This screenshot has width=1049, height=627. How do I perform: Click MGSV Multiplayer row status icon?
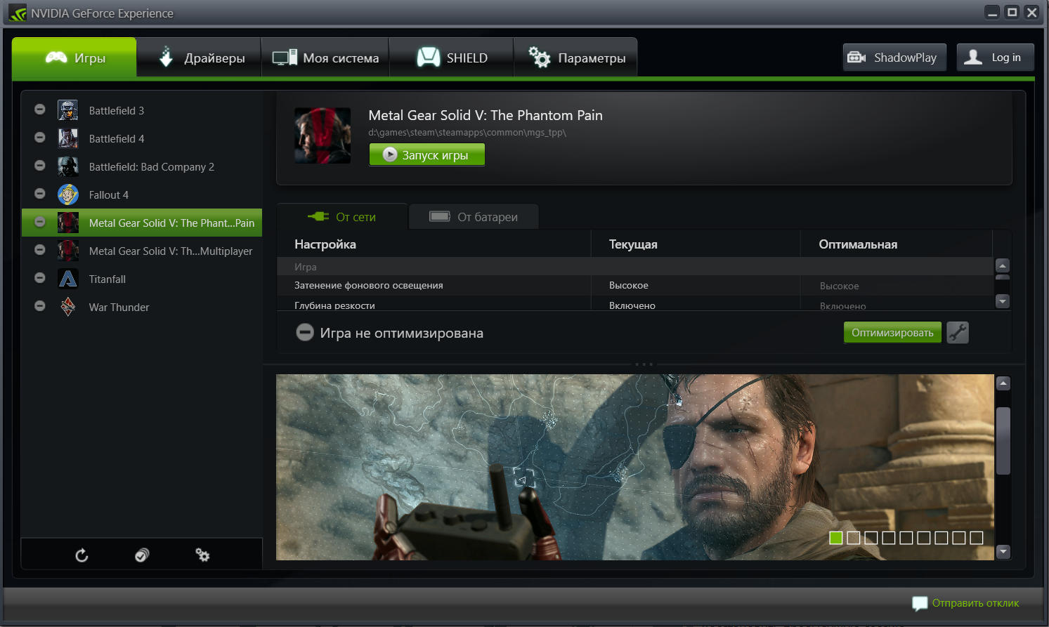click(x=40, y=250)
